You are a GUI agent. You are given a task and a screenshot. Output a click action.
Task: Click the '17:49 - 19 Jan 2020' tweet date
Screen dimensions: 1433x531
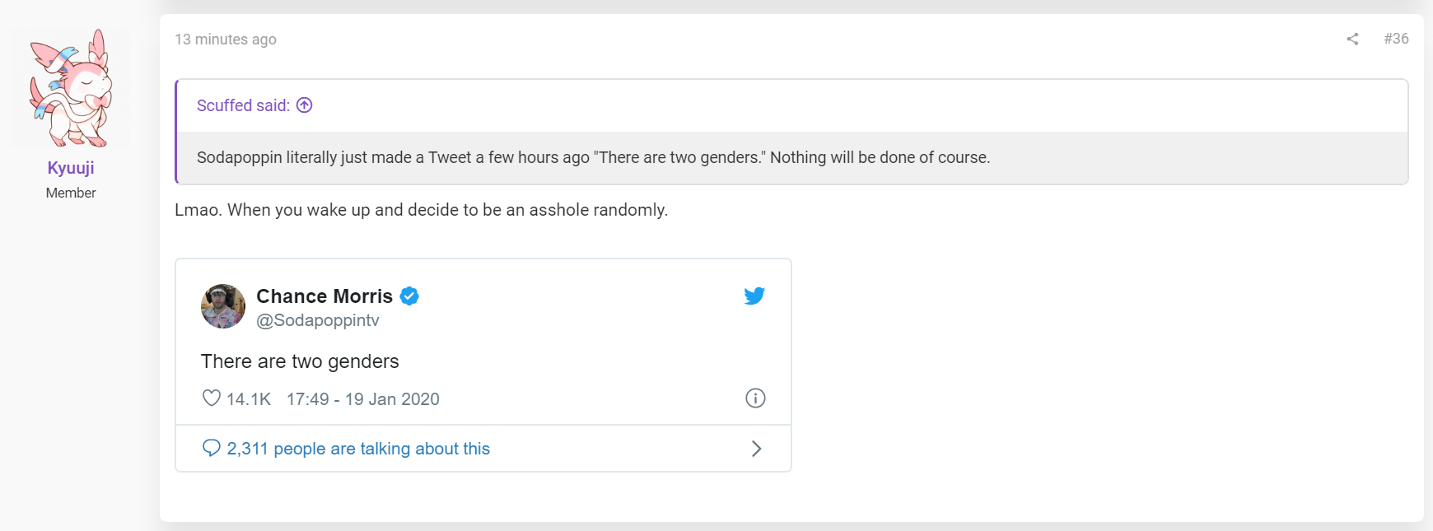(363, 399)
